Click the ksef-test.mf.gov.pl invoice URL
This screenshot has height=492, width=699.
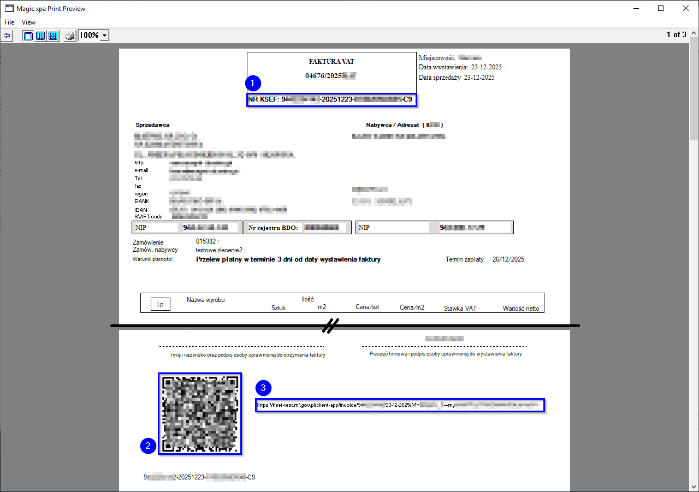tap(400, 406)
